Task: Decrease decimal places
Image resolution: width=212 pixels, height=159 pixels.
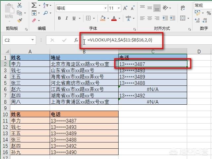Action: [x=205, y=21]
